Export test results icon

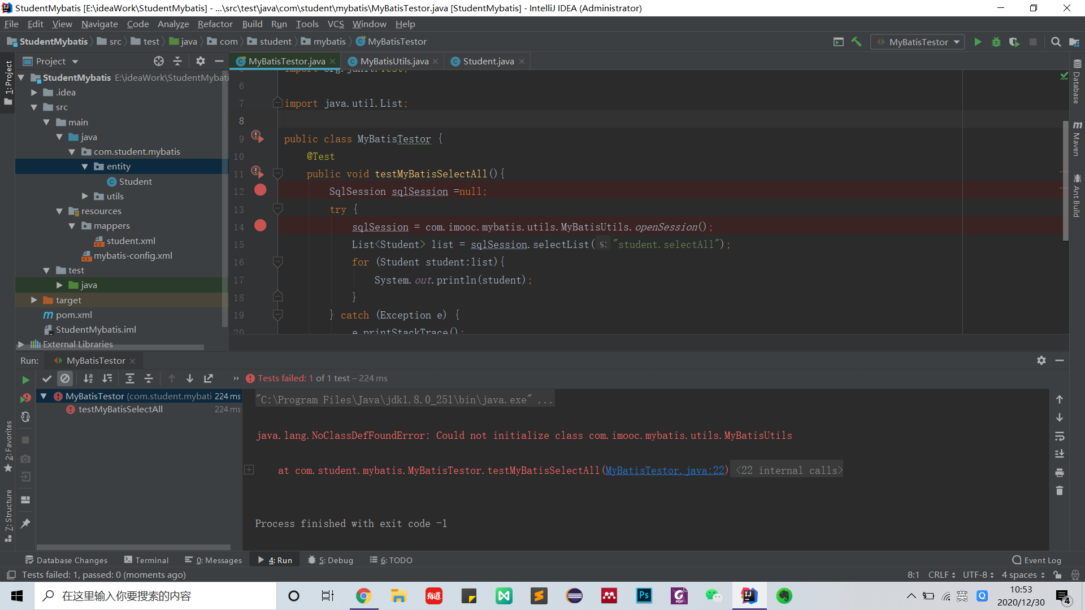[x=209, y=378]
